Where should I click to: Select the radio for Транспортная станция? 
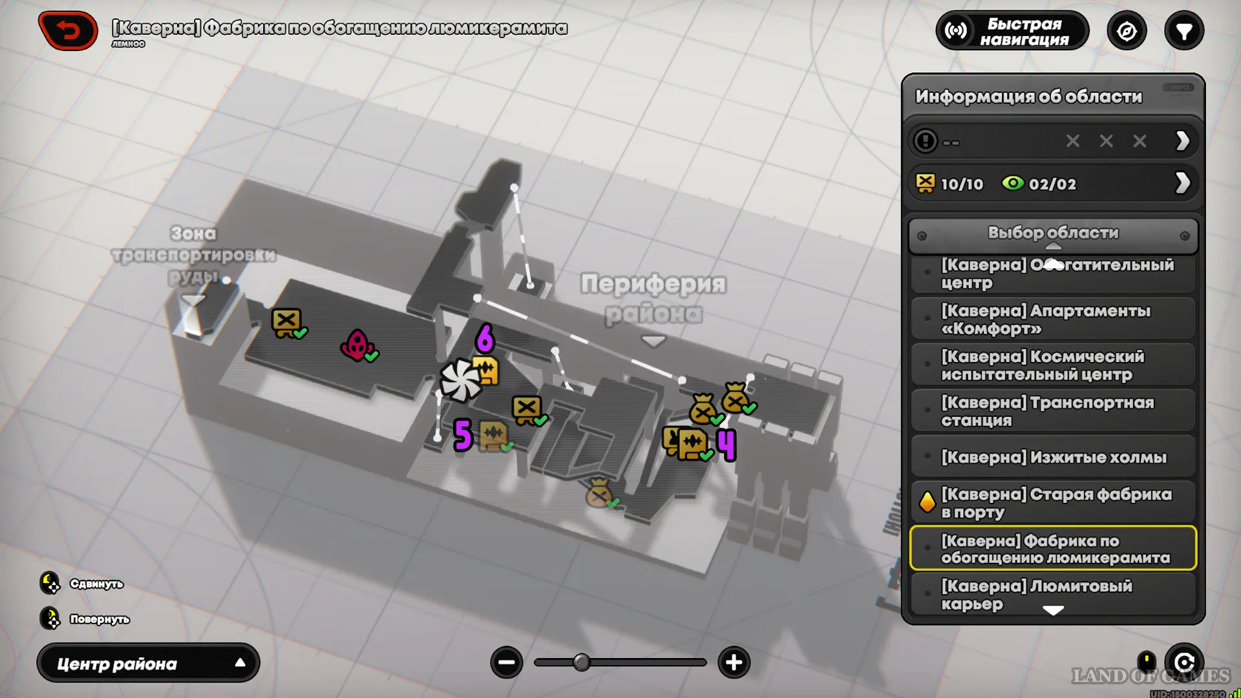pyautogui.click(x=928, y=410)
